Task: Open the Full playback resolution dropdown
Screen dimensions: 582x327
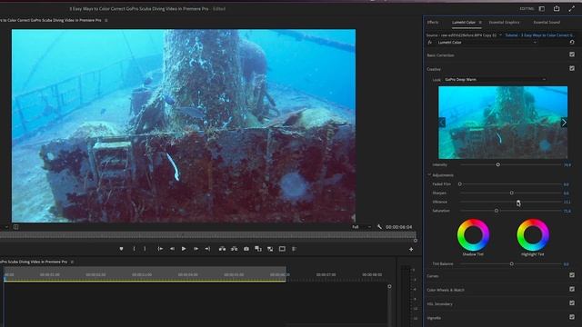Action: (x=361, y=227)
